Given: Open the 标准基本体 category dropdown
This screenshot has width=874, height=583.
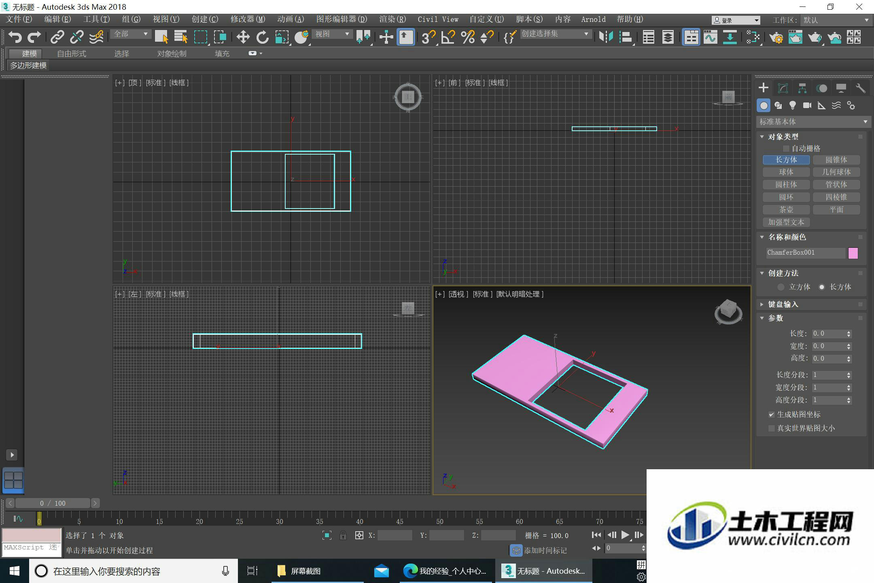Looking at the screenshot, I should 813,121.
